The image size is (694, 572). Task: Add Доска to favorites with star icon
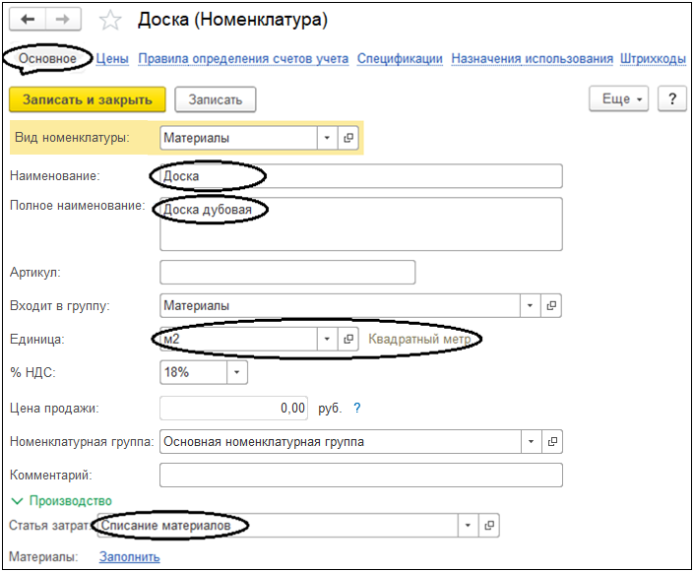click(x=110, y=21)
